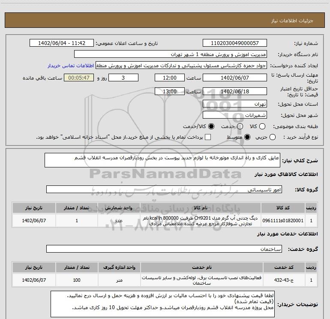This screenshot has width=330, height=319.
Task: Select the خدمت radio button
Action: click(x=240, y=126)
